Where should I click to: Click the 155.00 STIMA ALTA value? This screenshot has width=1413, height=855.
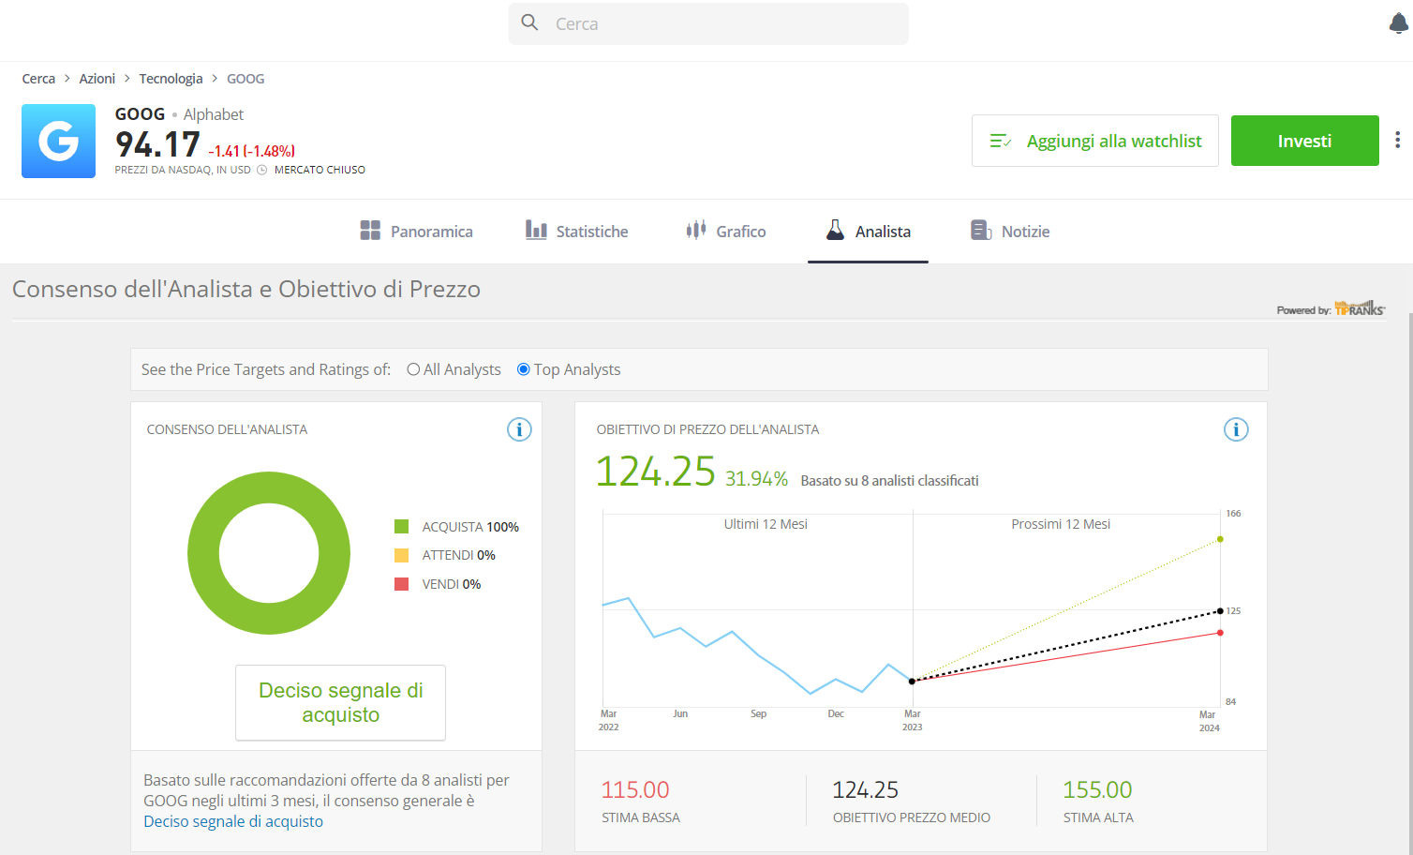[1097, 789]
